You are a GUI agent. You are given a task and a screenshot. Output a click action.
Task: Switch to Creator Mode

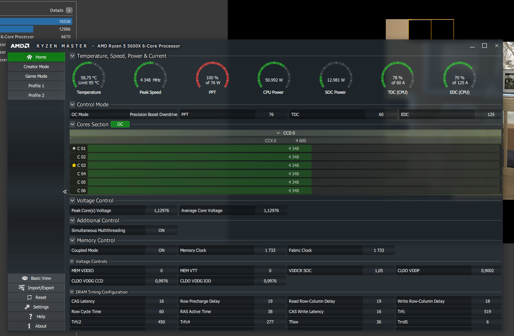pos(36,67)
